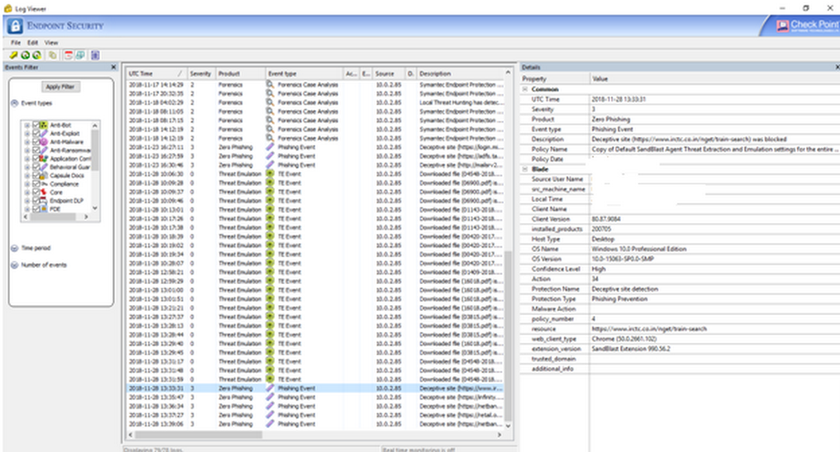Click the teal windows toolbar icon

click(80, 55)
